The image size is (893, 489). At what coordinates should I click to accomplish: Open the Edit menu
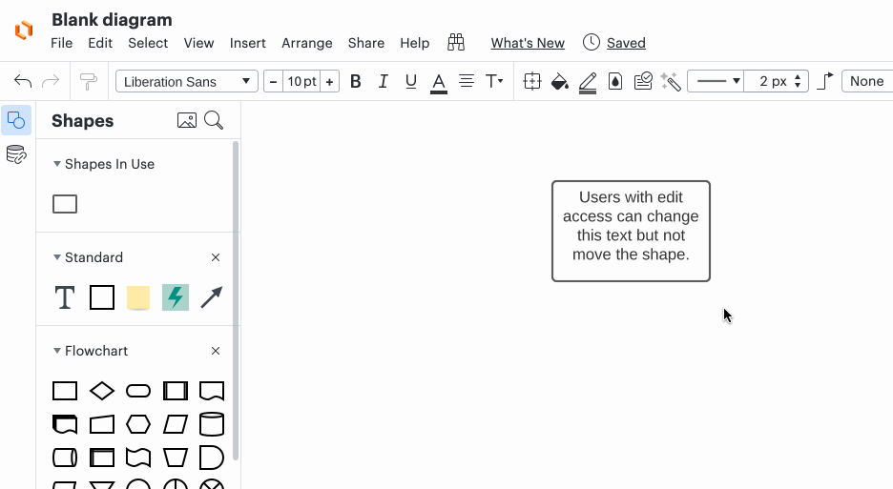pos(100,43)
